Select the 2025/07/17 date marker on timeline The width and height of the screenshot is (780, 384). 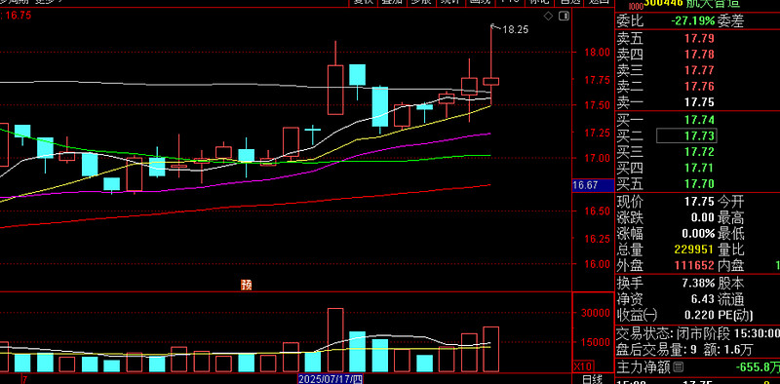pyautogui.click(x=331, y=379)
